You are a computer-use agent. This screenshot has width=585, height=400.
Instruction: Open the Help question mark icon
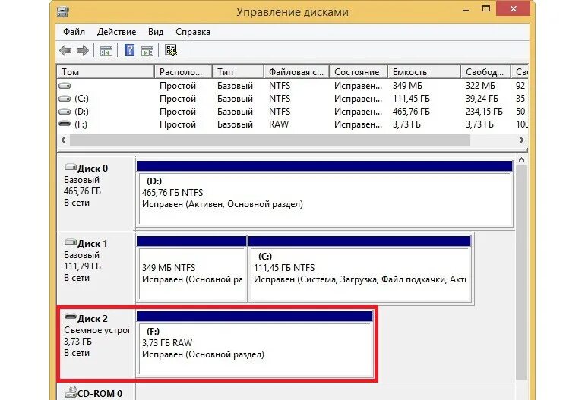coord(129,50)
